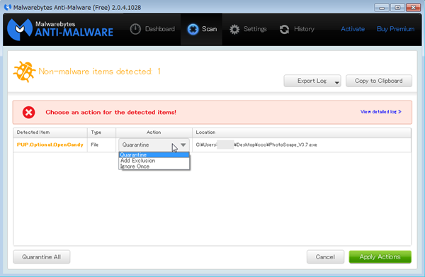Image resolution: width=425 pixels, height=277 pixels.
Task: Click the Action column header
Action: pyautogui.click(x=154, y=132)
